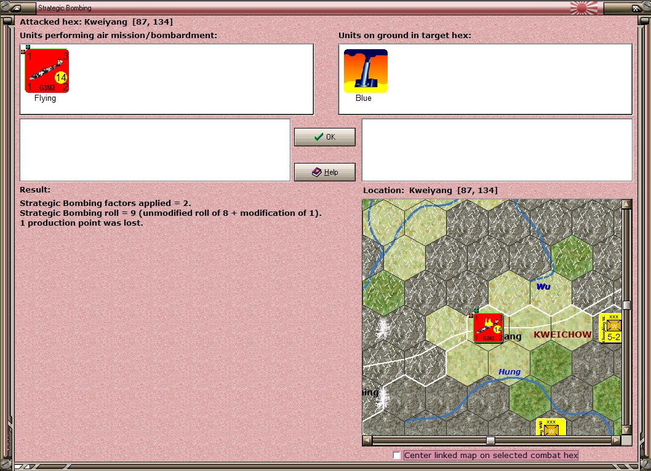The image size is (651, 471).
Task: Click the map's scroll left arrow
Action: (x=367, y=440)
